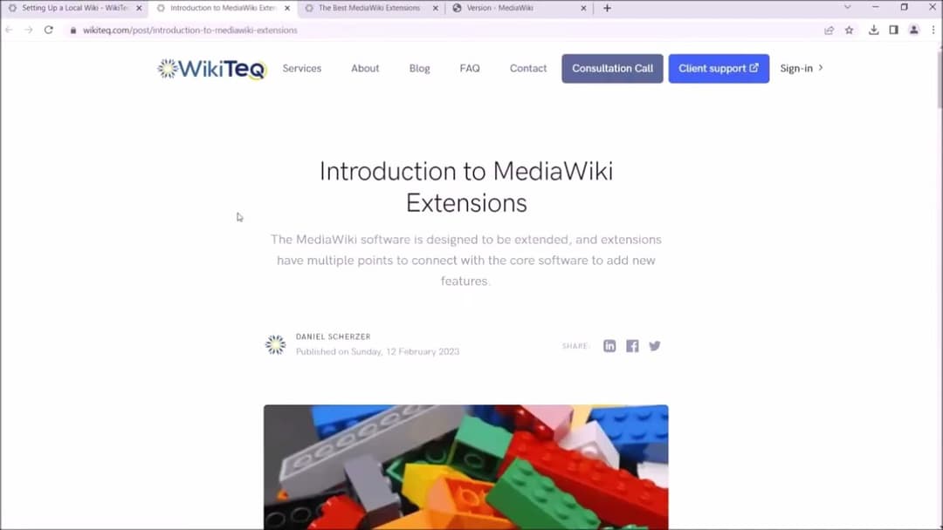Open Client support in new window
Viewport: 943px width, 530px height.
pyautogui.click(x=719, y=68)
